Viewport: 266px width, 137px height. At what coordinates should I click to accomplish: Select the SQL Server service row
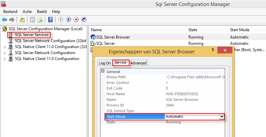(x=177, y=43)
